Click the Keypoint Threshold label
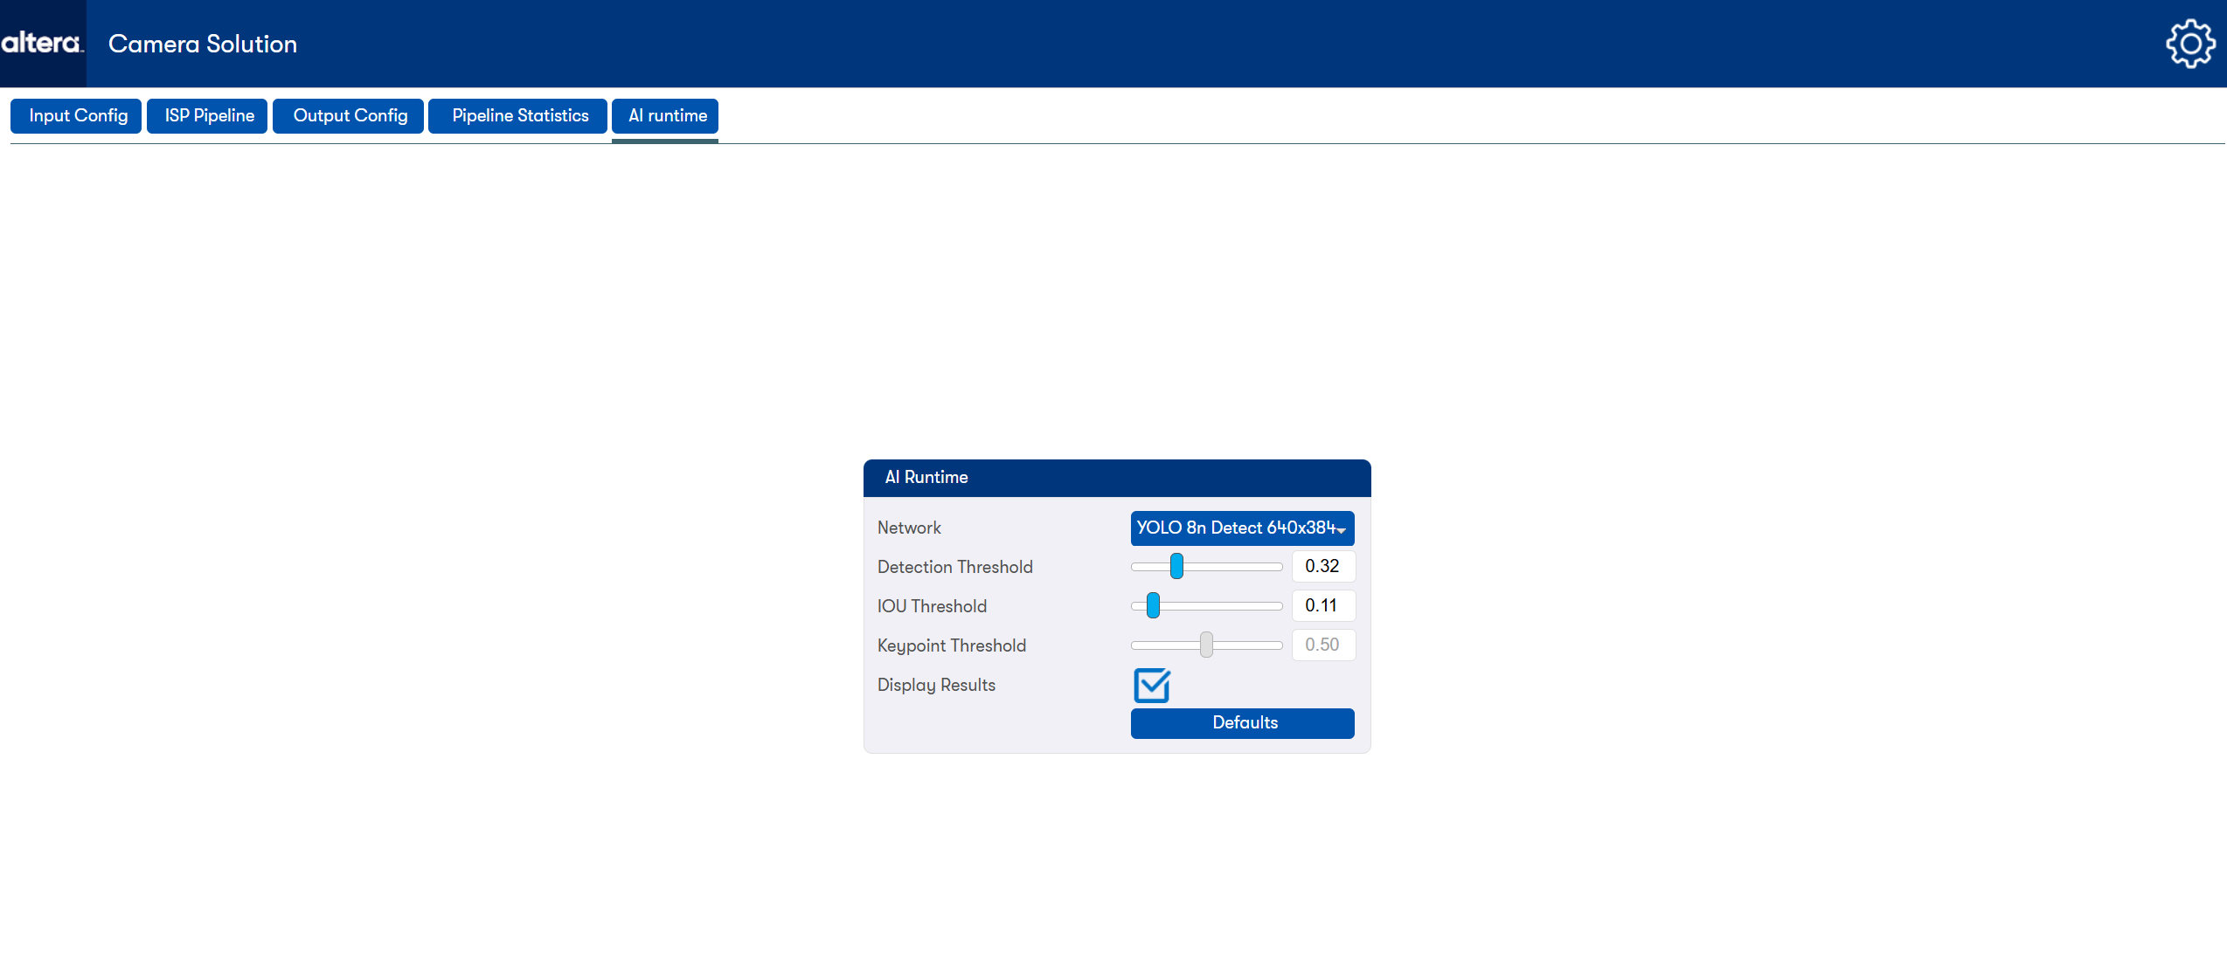 (951, 645)
